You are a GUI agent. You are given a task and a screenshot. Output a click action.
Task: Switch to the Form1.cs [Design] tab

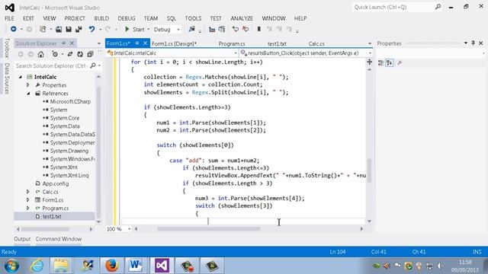pyautogui.click(x=174, y=44)
